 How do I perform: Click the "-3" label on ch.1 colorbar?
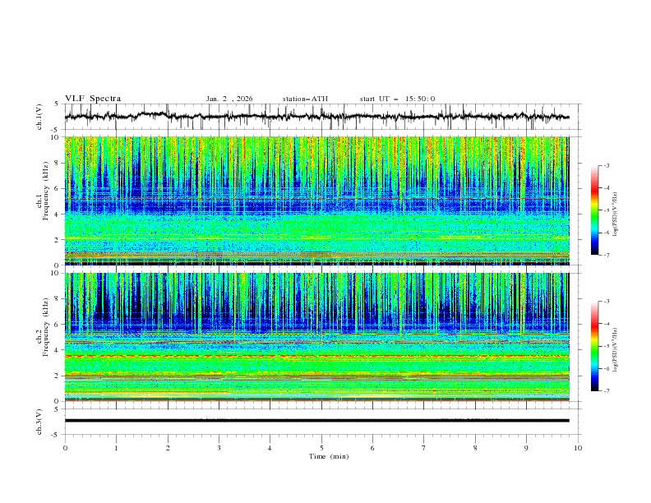[607, 165]
